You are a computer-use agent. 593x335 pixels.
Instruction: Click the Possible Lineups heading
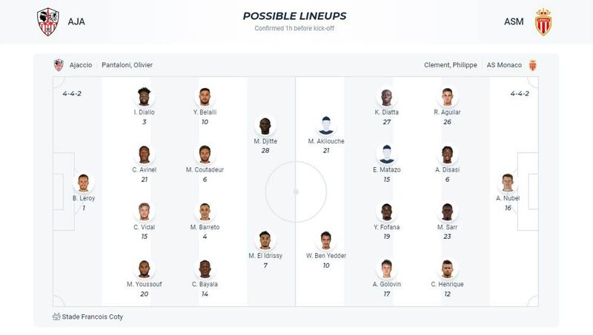[x=294, y=16]
